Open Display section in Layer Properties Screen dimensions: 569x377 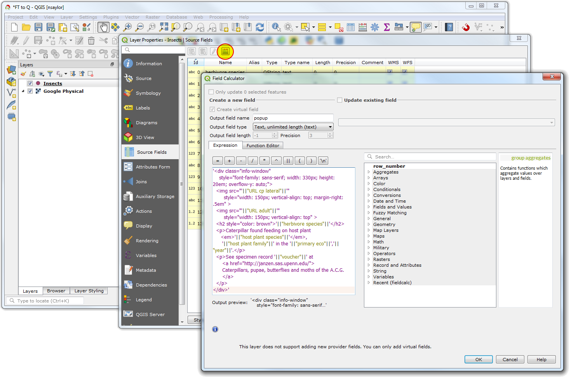(x=150, y=226)
